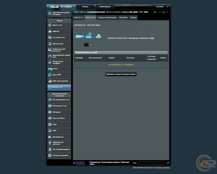Viewport: 217px width, 174px height.
Task: Switch to the AiCloud 2.0 tab
Action: tap(78, 17)
